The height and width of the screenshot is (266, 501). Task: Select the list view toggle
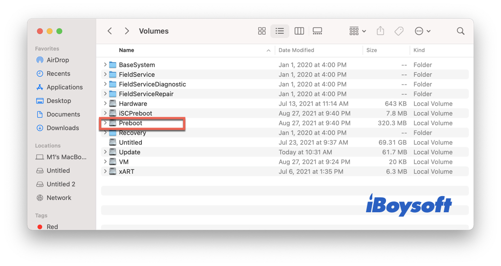280,31
